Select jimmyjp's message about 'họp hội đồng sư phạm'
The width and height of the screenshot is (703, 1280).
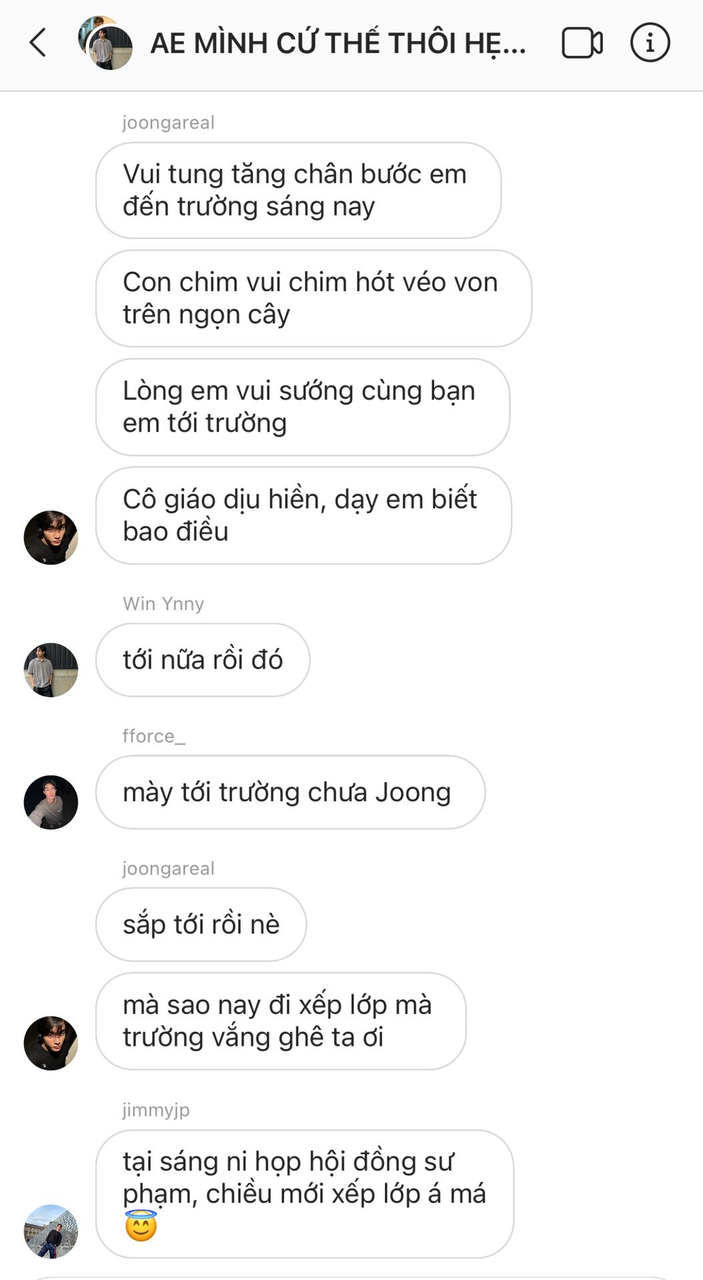pyautogui.click(x=305, y=1193)
